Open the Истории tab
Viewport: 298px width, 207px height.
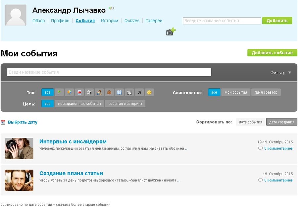click(110, 21)
